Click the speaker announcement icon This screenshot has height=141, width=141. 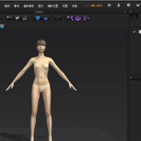click(109, 5)
